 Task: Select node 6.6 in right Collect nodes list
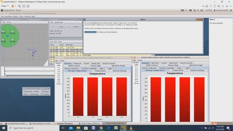click(136, 75)
